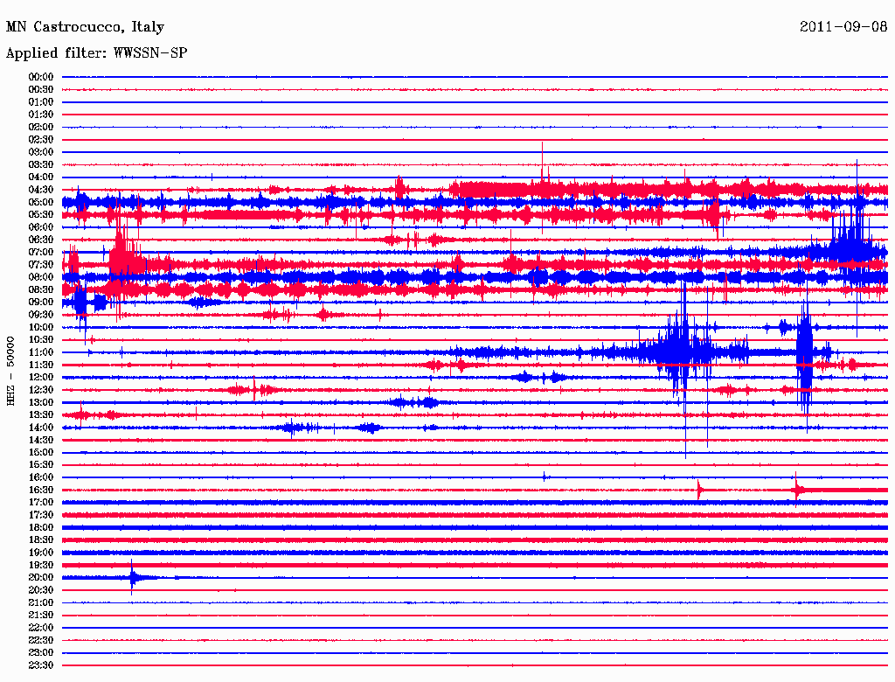Click the tall red spike on the 04:30 trace
This screenshot has width=895, height=682.
[x=542, y=169]
